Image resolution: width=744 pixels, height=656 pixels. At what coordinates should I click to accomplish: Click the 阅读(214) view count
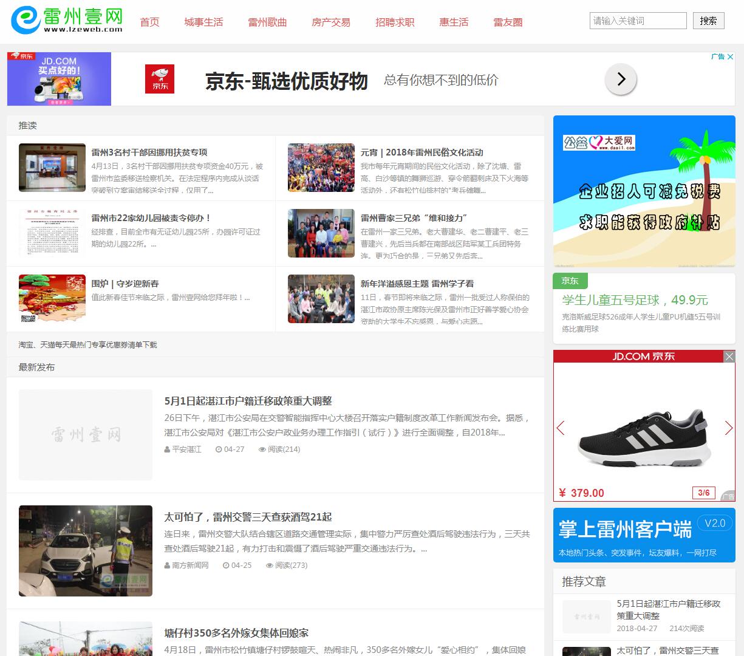[279, 449]
